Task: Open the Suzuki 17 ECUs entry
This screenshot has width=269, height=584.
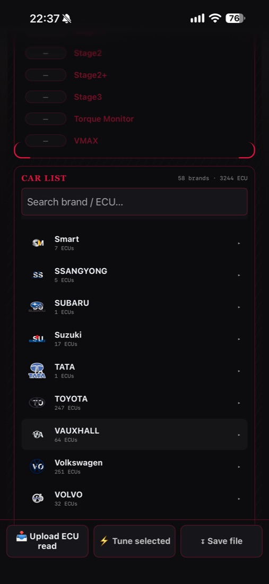Action: (134, 339)
